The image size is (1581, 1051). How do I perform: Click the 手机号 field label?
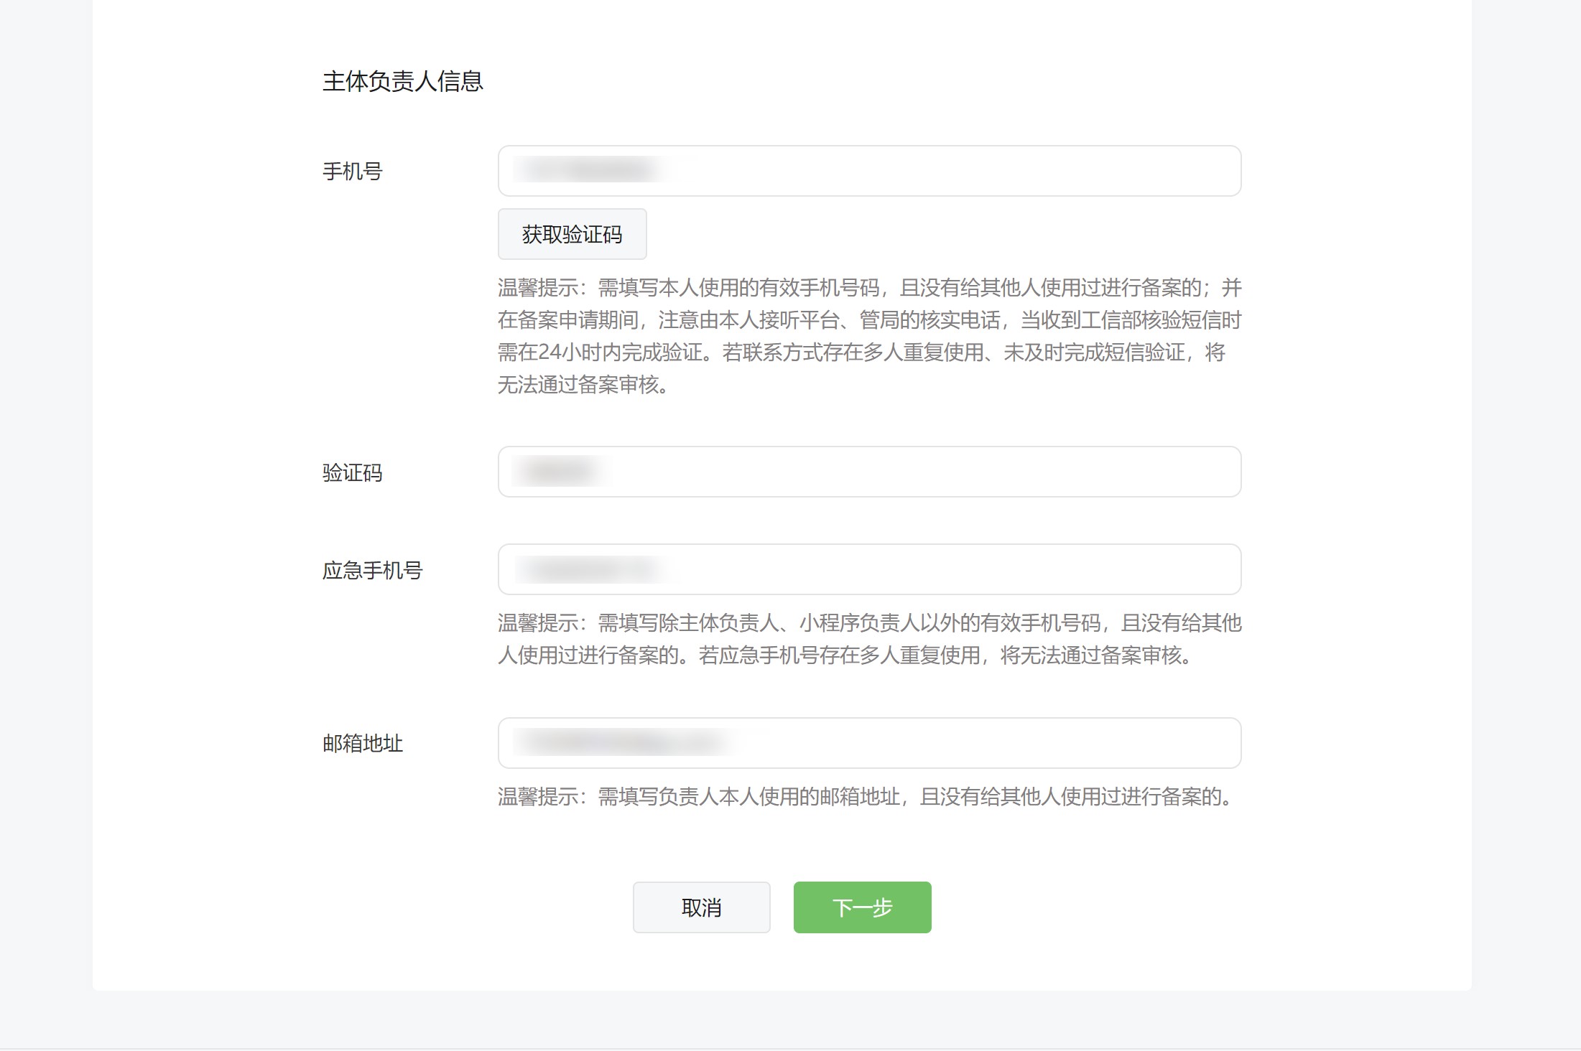352,172
